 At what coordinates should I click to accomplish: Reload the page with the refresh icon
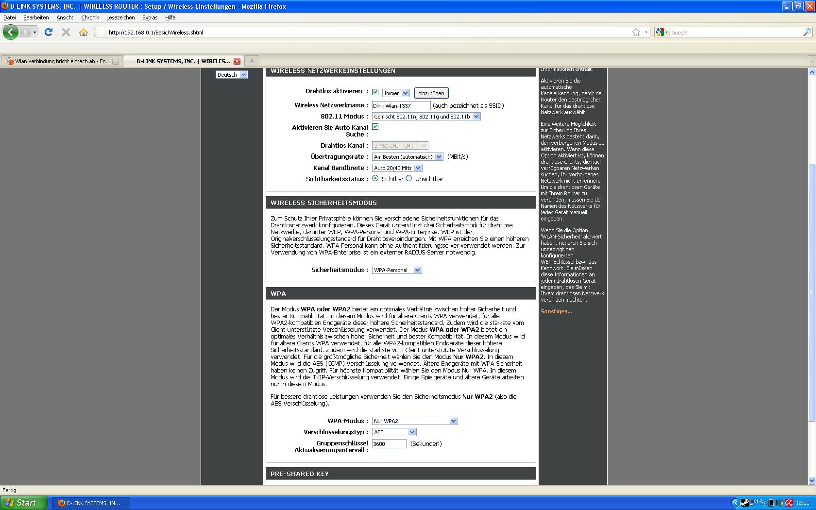[x=49, y=32]
